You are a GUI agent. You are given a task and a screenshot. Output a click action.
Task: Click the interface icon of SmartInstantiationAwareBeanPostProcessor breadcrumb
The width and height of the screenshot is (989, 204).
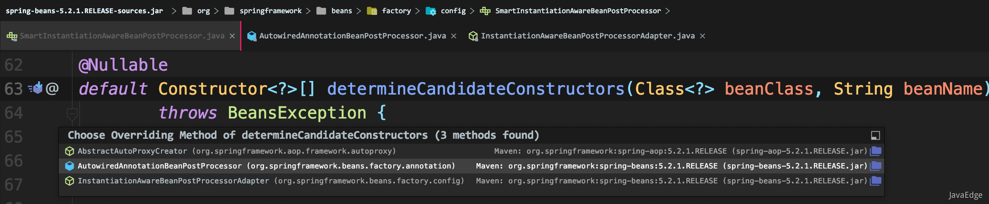click(x=485, y=11)
